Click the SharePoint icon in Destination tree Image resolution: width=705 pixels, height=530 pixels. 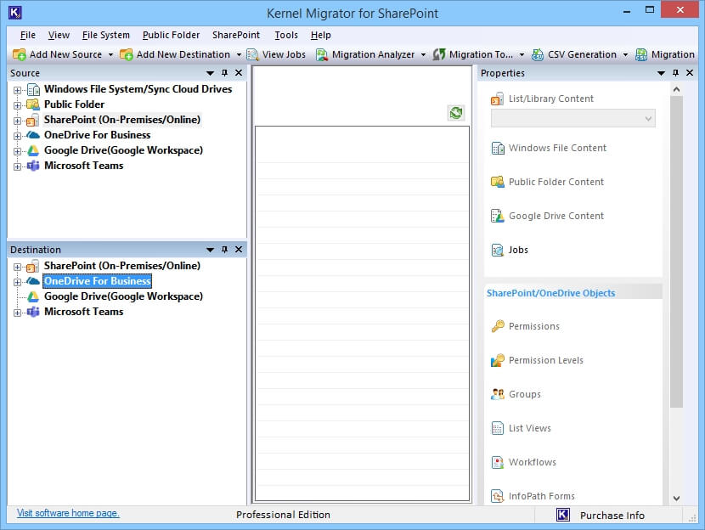[33, 266]
